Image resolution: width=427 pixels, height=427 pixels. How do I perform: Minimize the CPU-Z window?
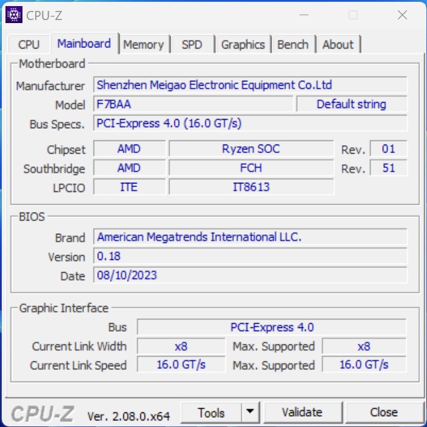pyautogui.click(x=304, y=15)
